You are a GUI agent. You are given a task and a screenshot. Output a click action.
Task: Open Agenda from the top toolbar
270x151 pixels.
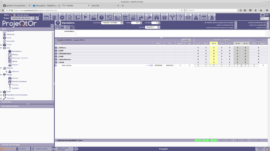pyautogui.click(x=125, y=17)
